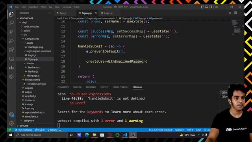Collapse the Components folder

(x=31, y=39)
